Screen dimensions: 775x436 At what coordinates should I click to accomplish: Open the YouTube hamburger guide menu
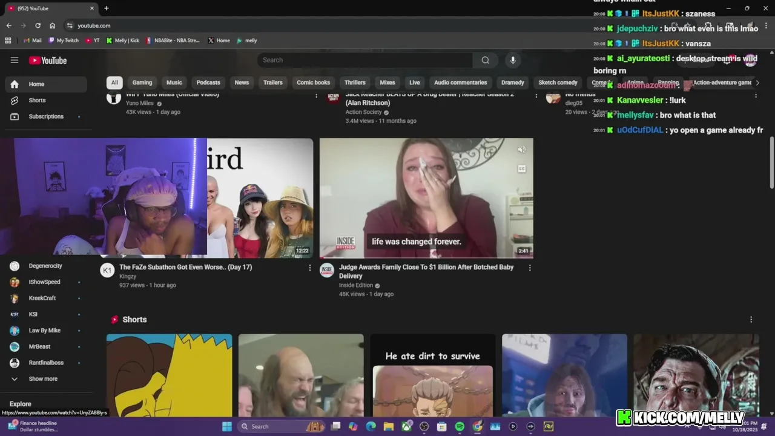[15, 60]
